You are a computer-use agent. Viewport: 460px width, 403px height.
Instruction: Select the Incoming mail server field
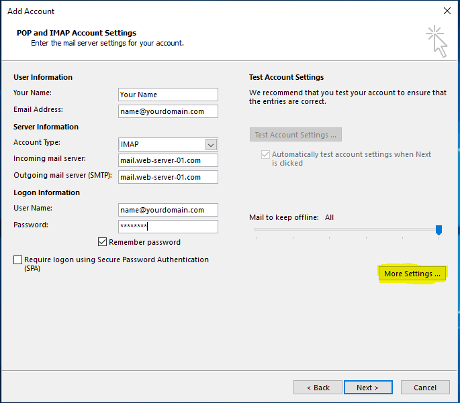click(x=168, y=160)
